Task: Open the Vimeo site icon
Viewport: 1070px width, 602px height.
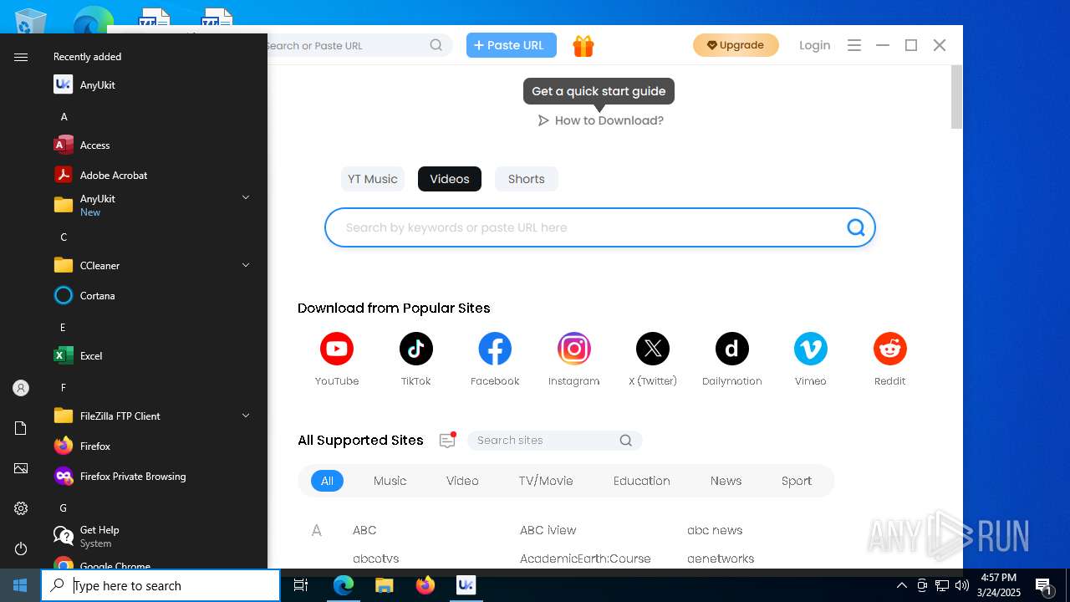Action: pyautogui.click(x=811, y=349)
